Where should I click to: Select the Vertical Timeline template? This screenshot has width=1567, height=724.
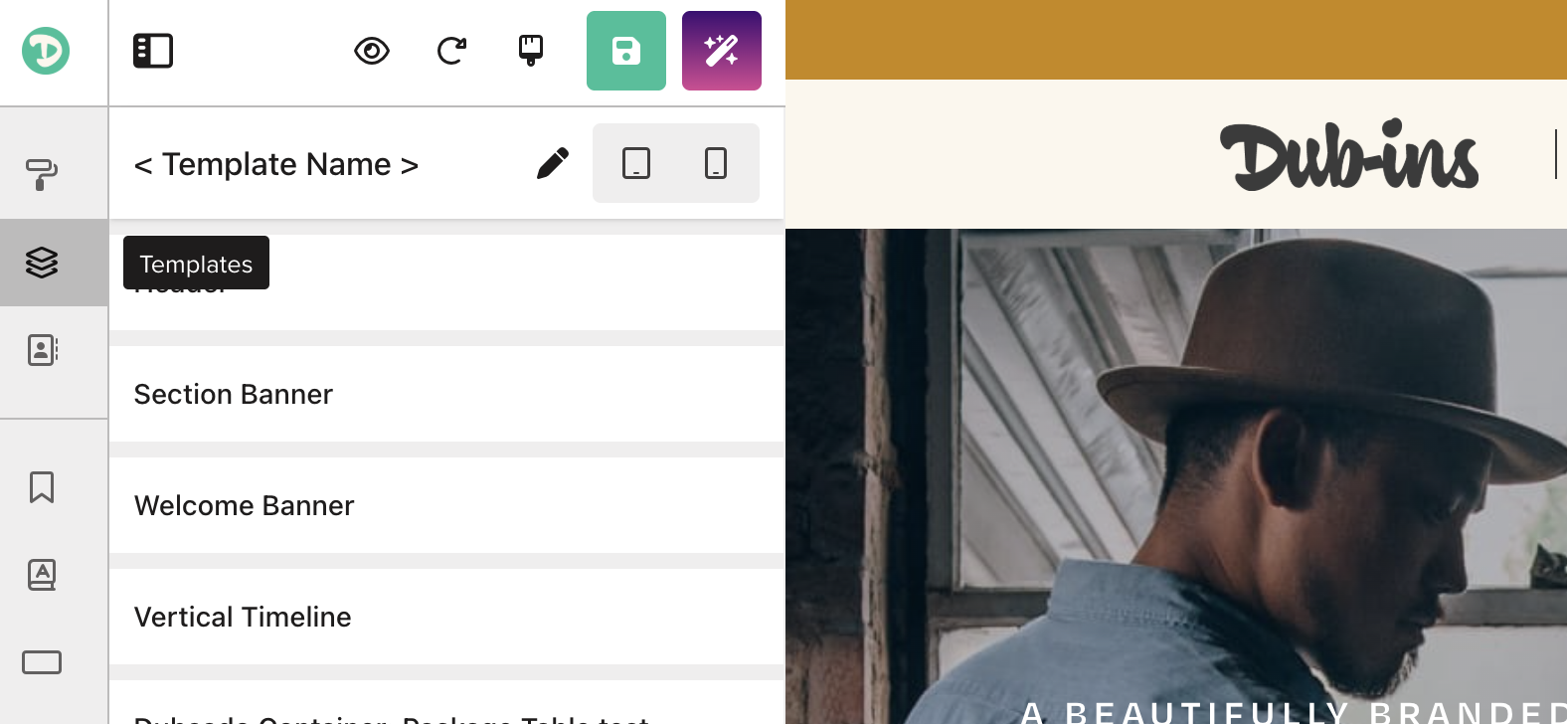tap(446, 617)
